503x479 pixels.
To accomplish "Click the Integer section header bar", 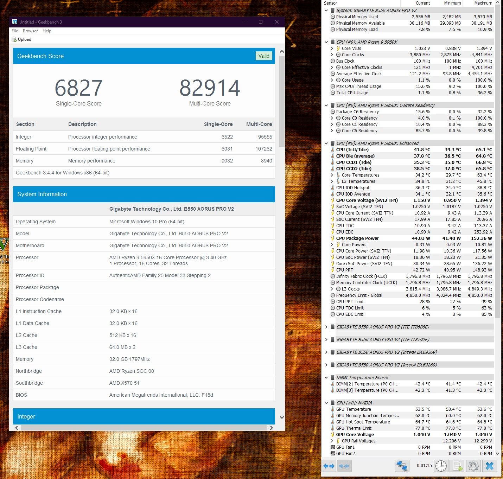I will pyautogui.click(x=144, y=416).
